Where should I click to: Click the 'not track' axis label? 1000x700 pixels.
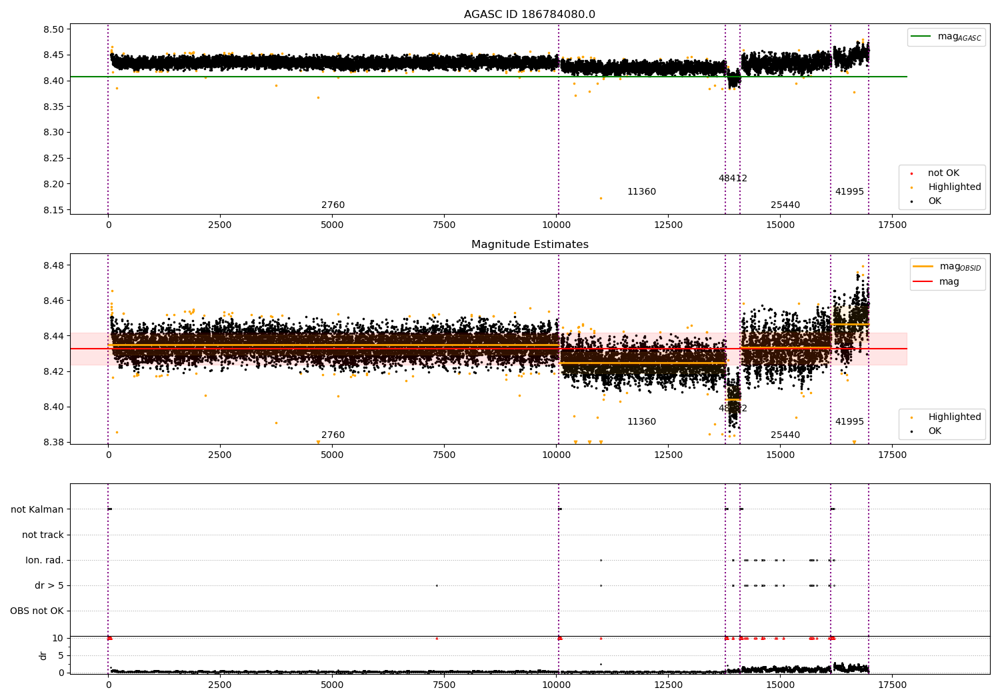(x=43, y=535)
